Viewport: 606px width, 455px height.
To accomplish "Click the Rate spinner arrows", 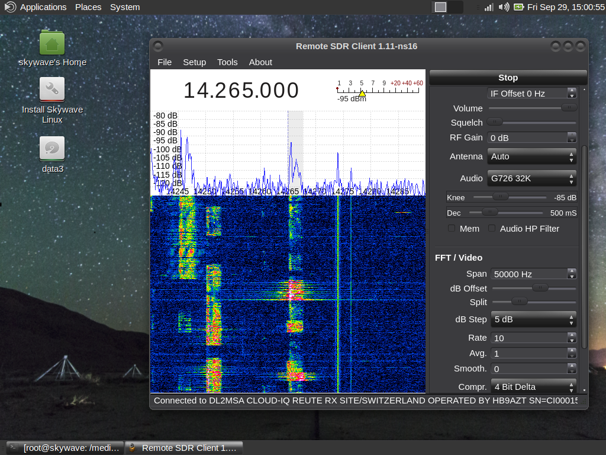I will coord(572,338).
